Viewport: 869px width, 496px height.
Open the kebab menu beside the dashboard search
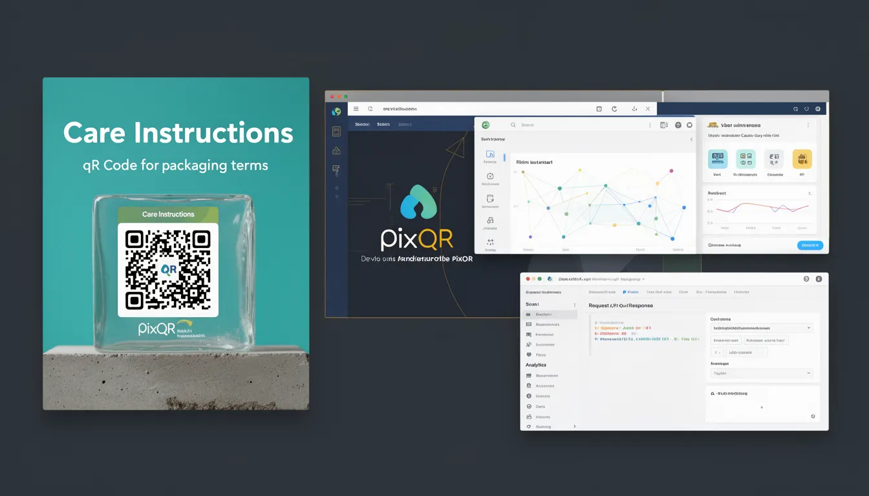[x=650, y=125]
